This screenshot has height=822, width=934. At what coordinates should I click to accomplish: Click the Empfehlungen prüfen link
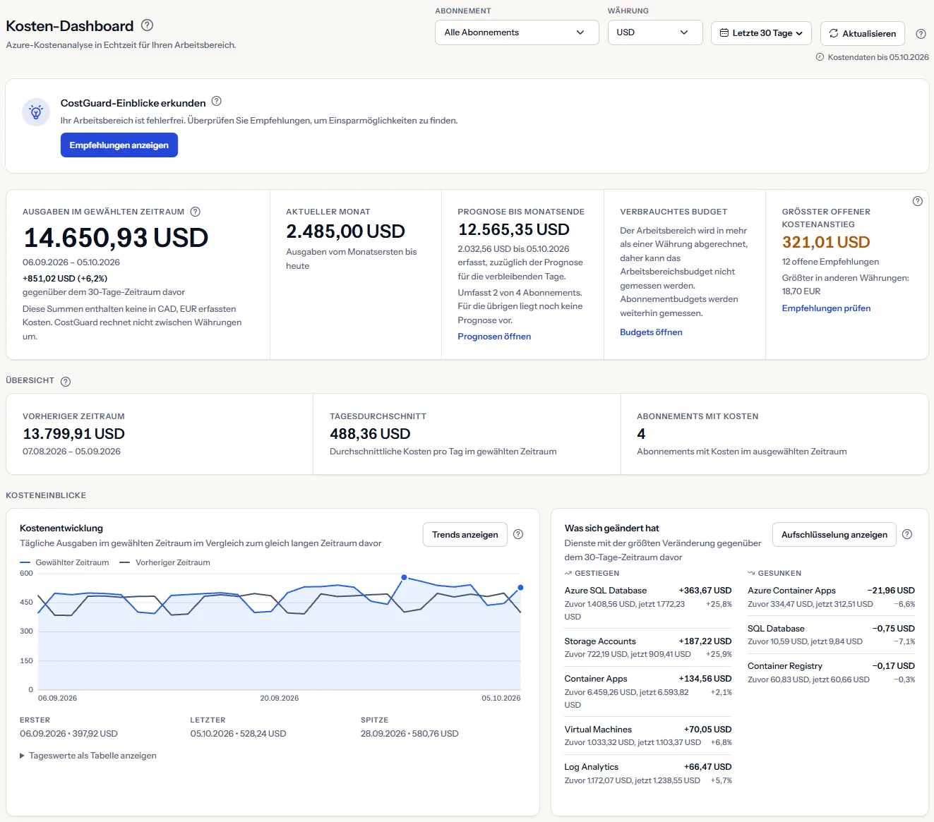[x=826, y=308]
